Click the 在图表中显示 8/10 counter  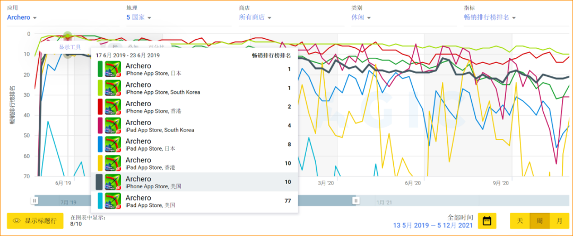point(88,221)
